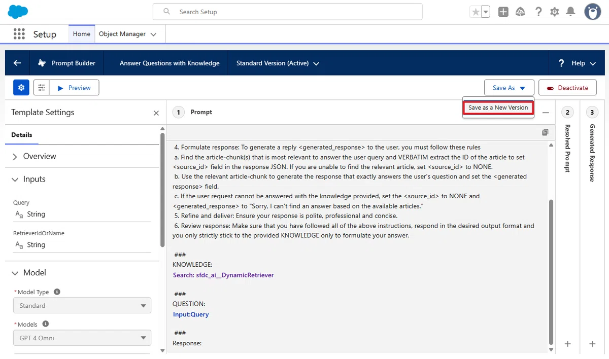Open the Object Manager tab

point(122,34)
